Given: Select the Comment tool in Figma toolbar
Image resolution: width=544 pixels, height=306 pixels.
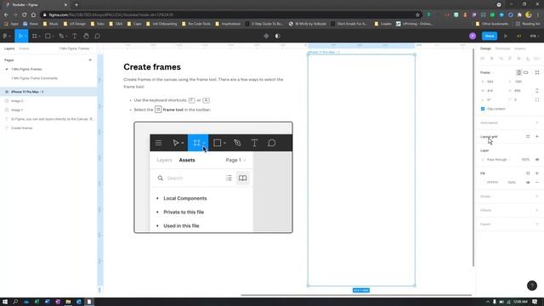Looking at the screenshot, I should click(98, 36).
